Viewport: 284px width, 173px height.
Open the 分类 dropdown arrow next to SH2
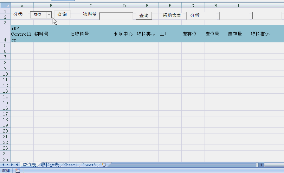[49, 15]
